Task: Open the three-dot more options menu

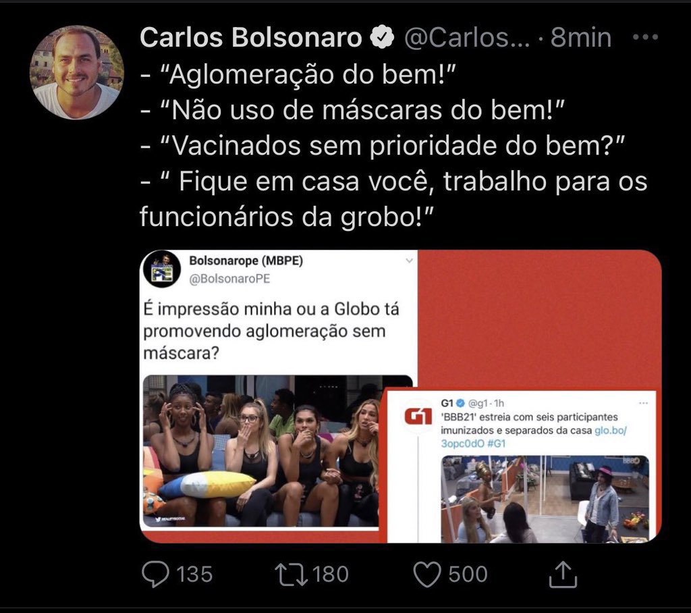Action: point(645,38)
